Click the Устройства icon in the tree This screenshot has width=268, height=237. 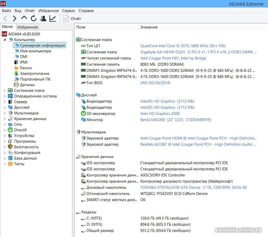(x=10, y=136)
